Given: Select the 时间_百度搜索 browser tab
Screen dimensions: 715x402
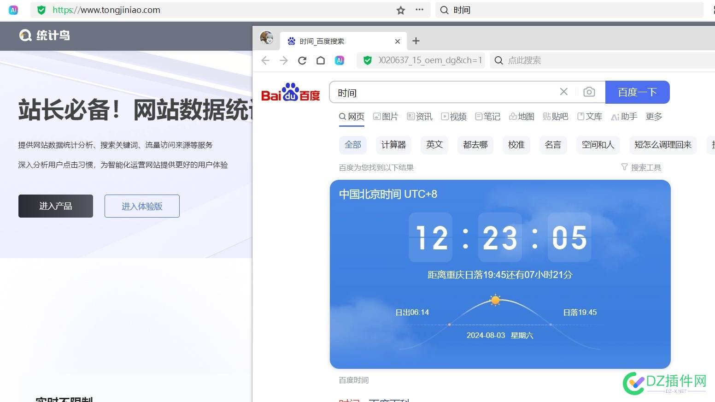Looking at the screenshot, I should click(343, 41).
